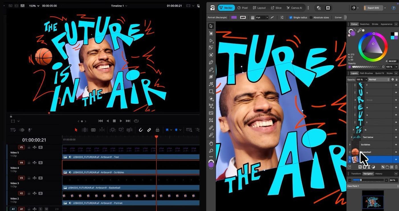Enable the Absolute sizes checkbox
This screenshot has height=211, width=399.
coord(311,17)
